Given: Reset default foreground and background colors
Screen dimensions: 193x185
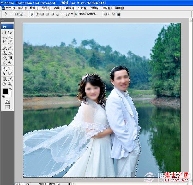Looking at the screenshot, I should click(3, 97).
